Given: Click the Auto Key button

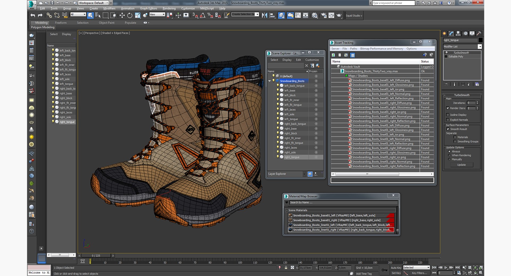Looking at the screenshot, I should click(x=396, y=268).
